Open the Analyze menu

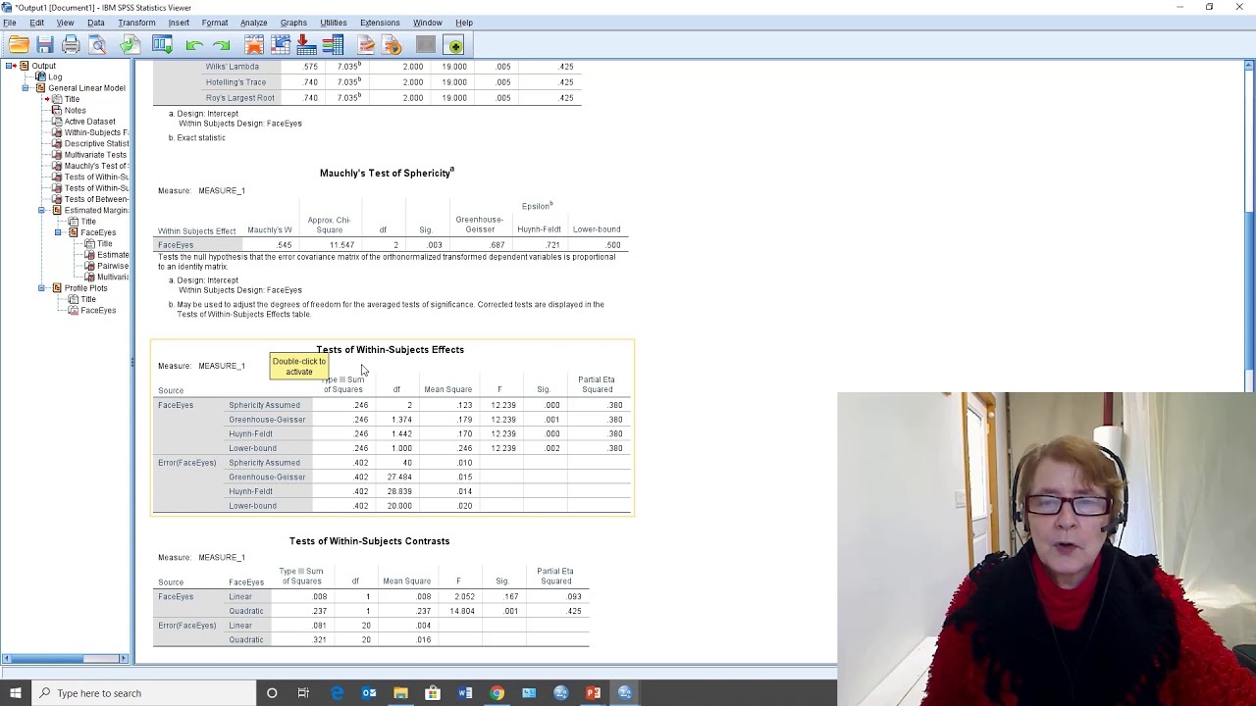pos(253,23)
